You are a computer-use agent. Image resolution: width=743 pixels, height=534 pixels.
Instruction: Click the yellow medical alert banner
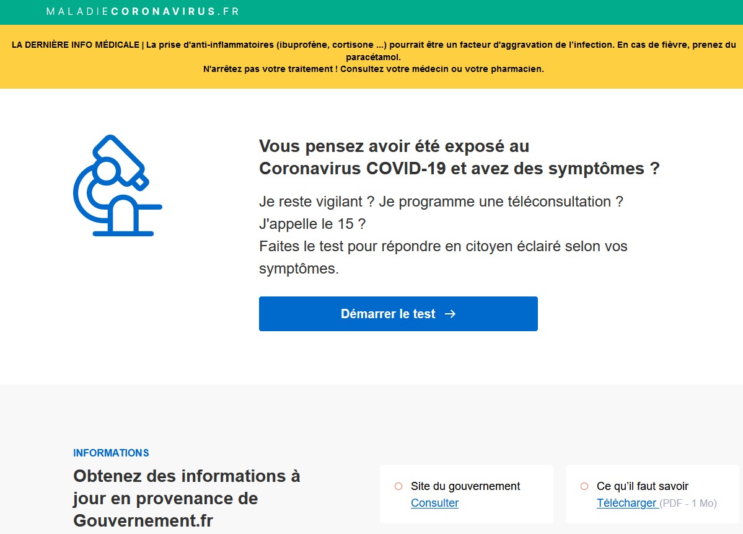click(x=371, y=55)
